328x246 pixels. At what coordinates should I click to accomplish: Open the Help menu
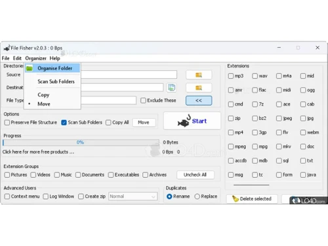(54, 58)
